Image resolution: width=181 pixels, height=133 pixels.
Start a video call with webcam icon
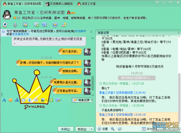pos(5,25)
